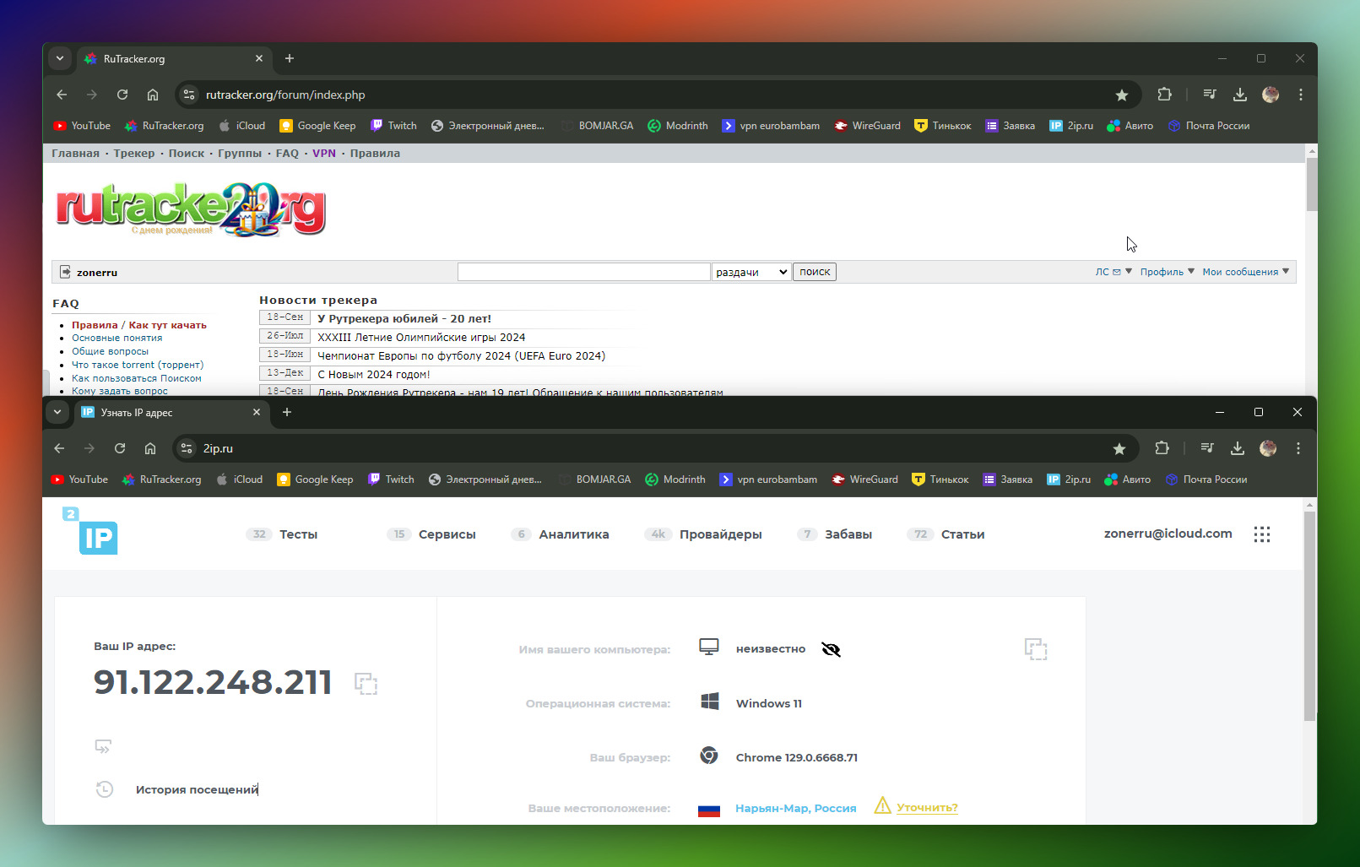Open zonerru@icloud.com account link
Image resolution: width=1360 pixels, height=867 pixels.
tap(1168, 534)
